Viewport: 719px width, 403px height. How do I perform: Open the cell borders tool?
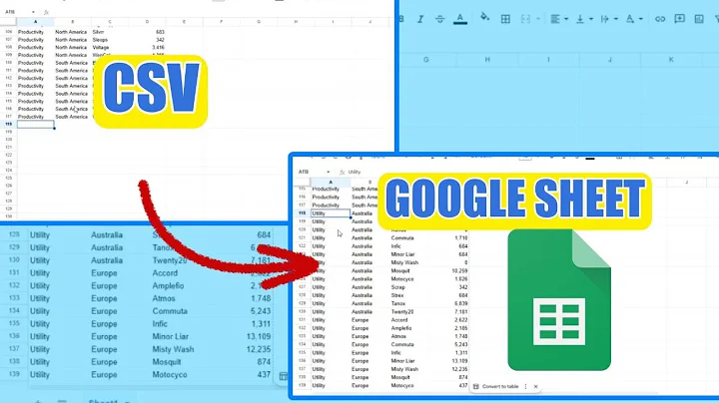click(505, 19)
